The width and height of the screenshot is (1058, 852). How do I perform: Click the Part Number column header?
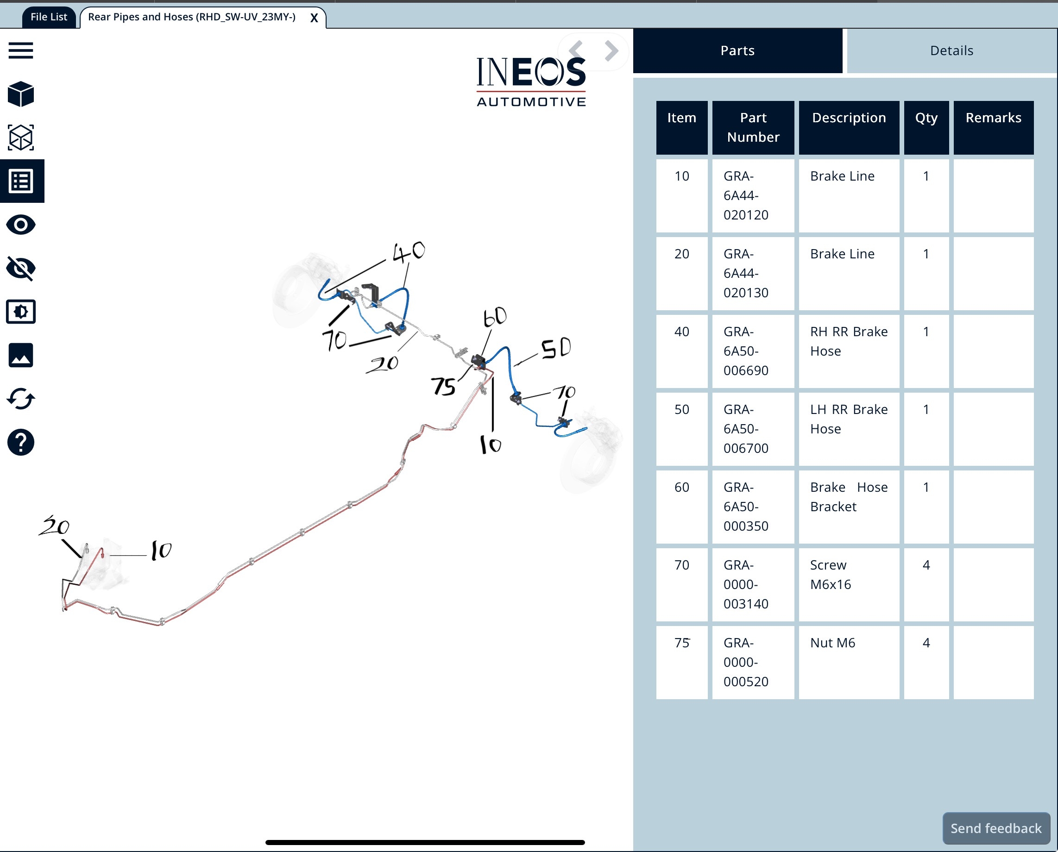[x=753, y=128]
